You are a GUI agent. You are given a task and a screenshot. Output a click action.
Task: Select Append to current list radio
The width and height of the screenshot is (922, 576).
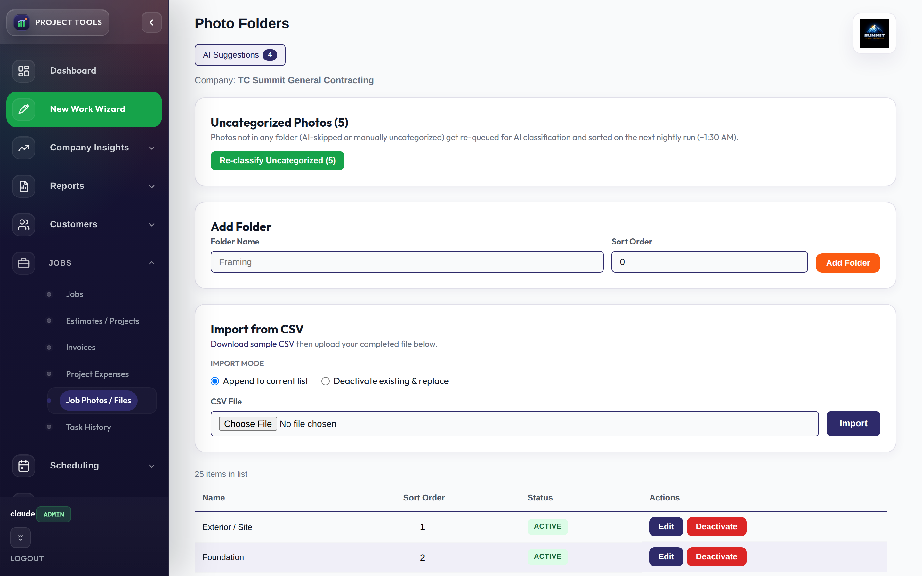(215, 381)
